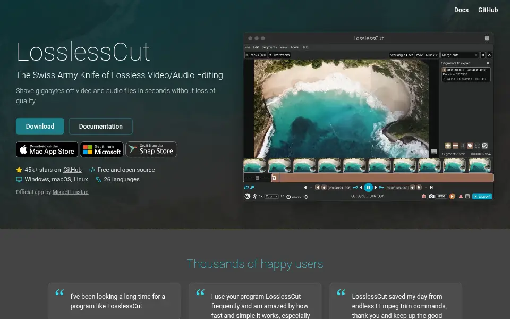
Task: Expand the Zoom dropdown in bottom bar
Action: pyautogui.click(x=271, y=196)
